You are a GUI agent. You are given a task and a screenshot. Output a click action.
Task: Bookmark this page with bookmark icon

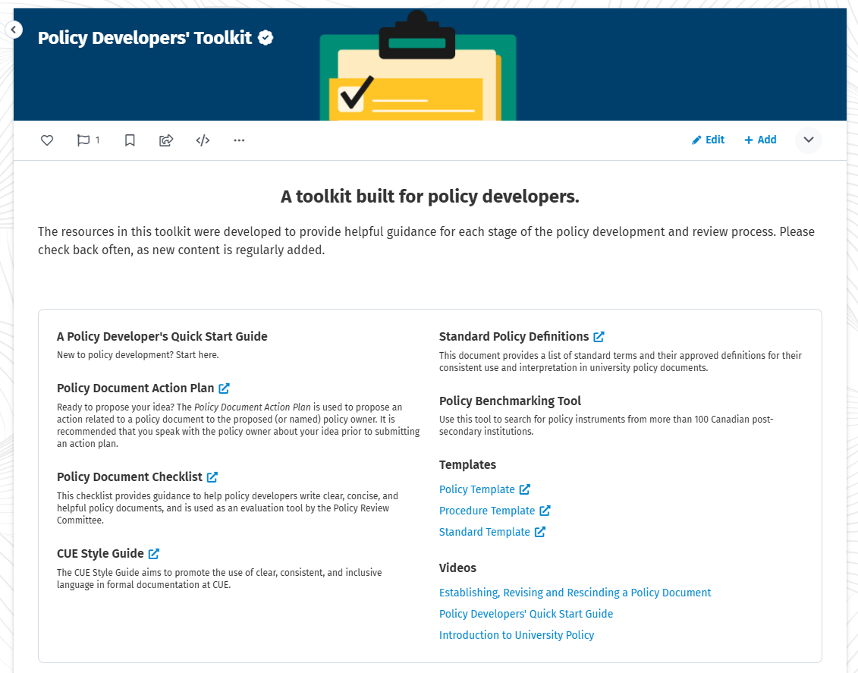click(130, 140)
